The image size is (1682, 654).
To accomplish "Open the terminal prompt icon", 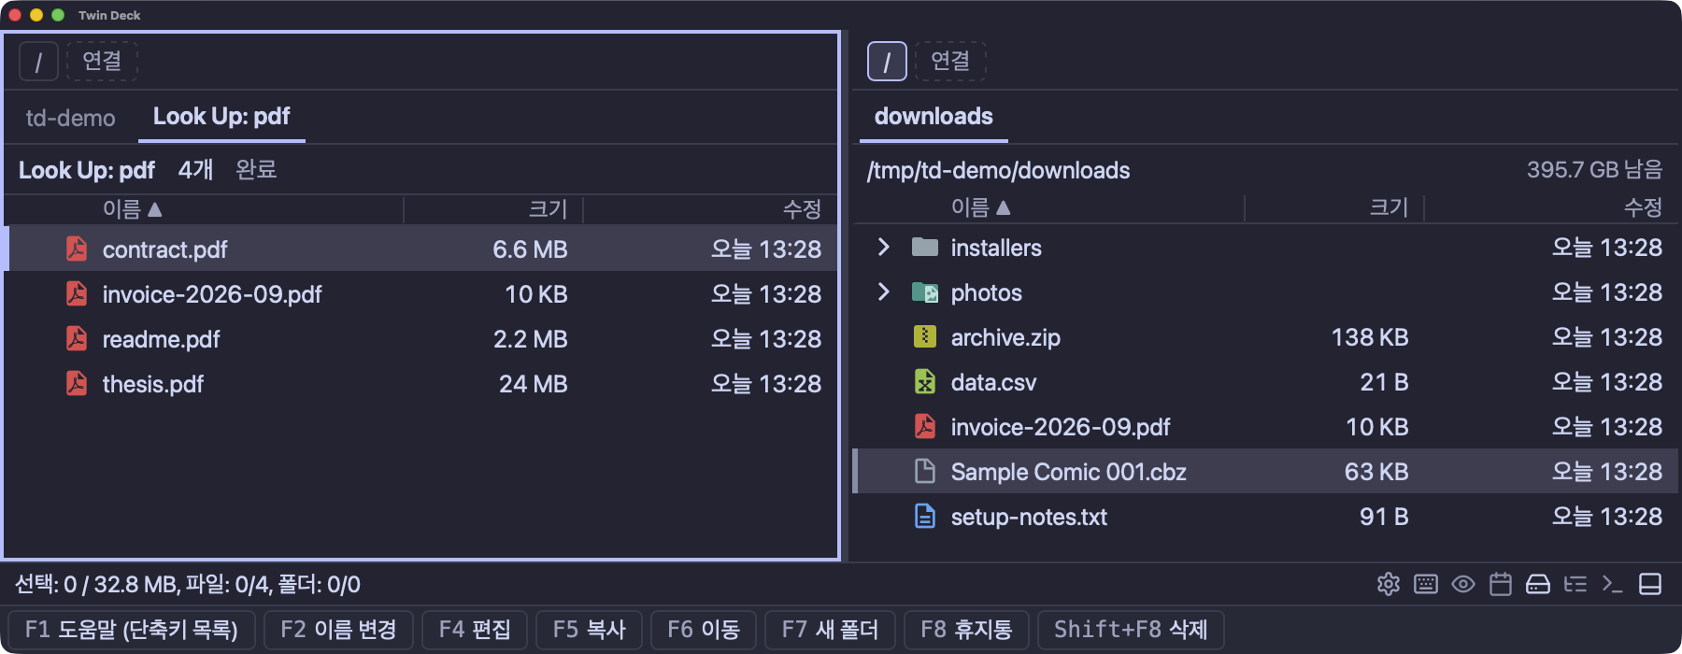I will [x=1613, y=584].
